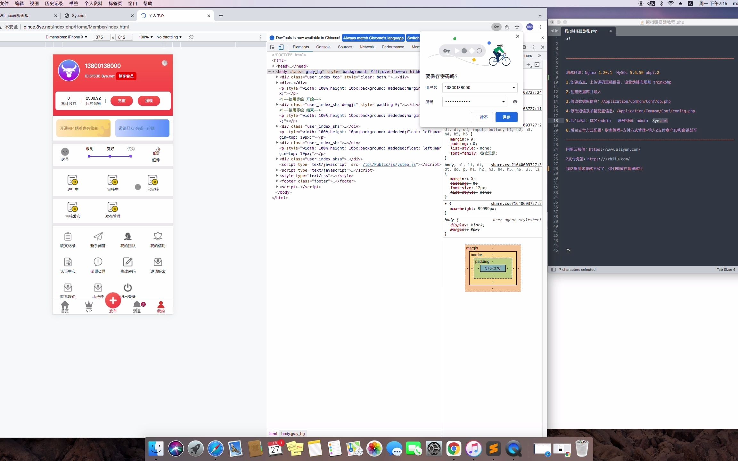Open the 开通VIP banner
Image resolution: width=738 pixels, height=461 pixels.
pos(83,128)
